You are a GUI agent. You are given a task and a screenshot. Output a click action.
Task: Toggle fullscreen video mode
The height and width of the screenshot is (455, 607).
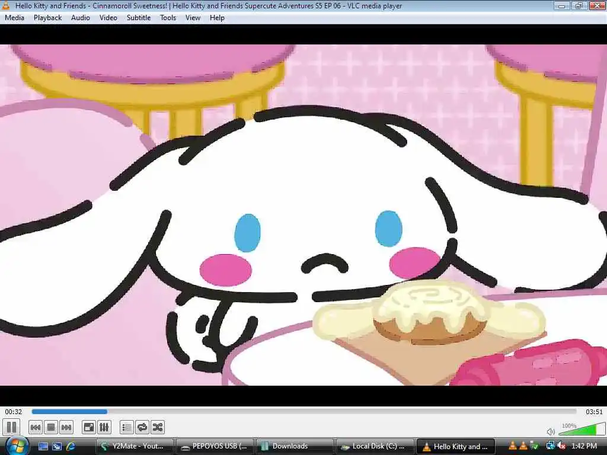(89, 428)
